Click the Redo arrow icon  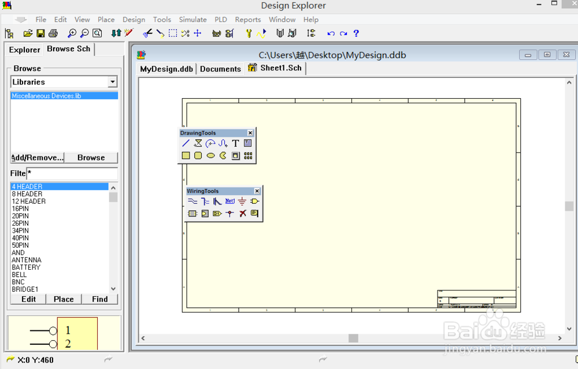click(x=343, y=33)
